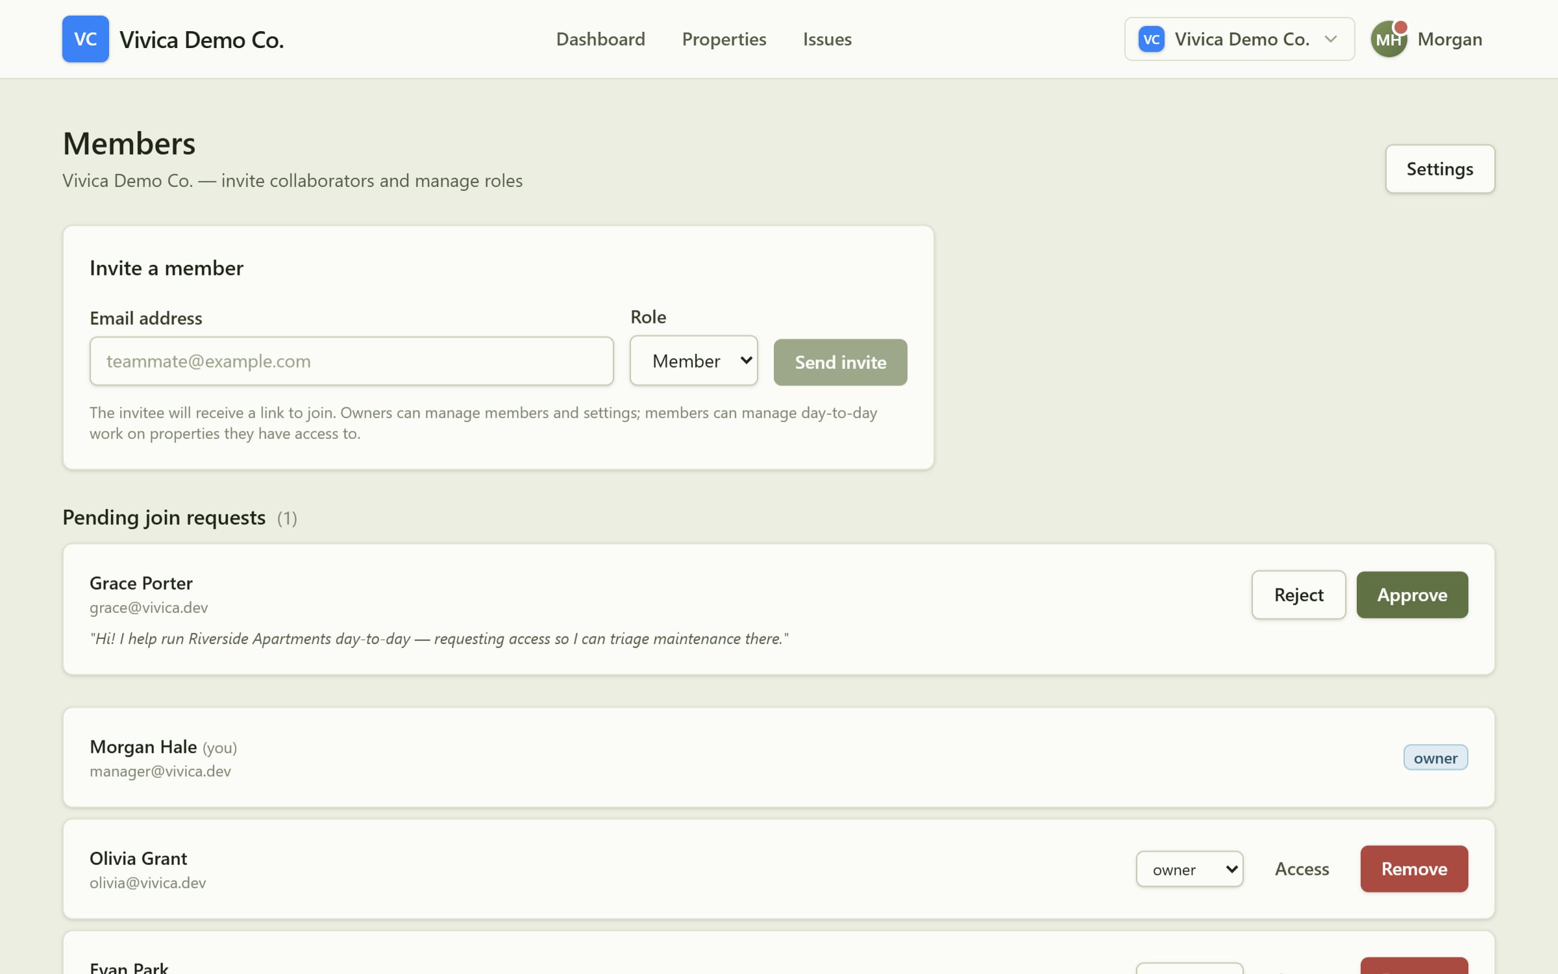Click the Members page heading
The height and width of the screenshot is (974, 1558).
tap(129, 144)
